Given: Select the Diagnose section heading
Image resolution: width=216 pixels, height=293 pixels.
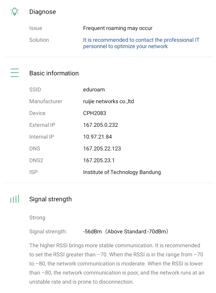Looking at the screenshot, I should pyautogui.click(x=42, y=12).
